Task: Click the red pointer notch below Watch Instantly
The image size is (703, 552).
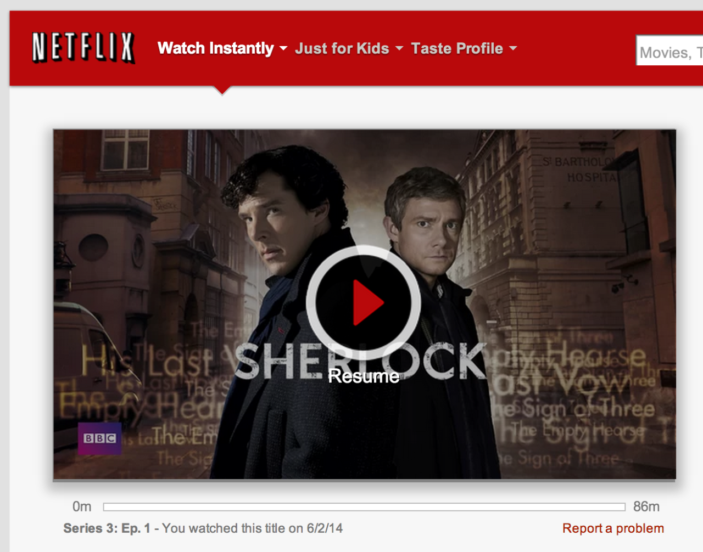Action: [x=222, y=90]
